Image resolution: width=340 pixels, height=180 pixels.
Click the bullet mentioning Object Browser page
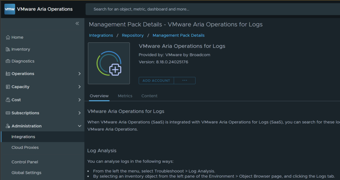pyautogui.click(x=214, y=176)
